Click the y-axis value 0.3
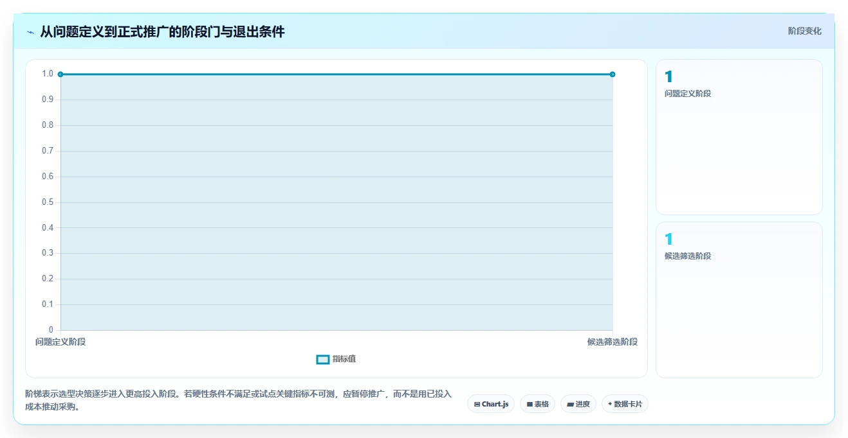Viewport: 848px width, 438px height. click(48, 253)
